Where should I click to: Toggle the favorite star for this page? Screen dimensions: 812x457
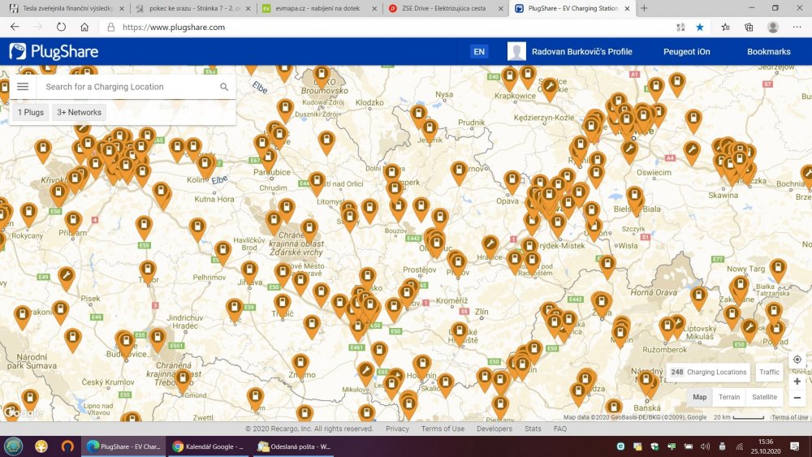pyautogui.click(x=700, y=27)
